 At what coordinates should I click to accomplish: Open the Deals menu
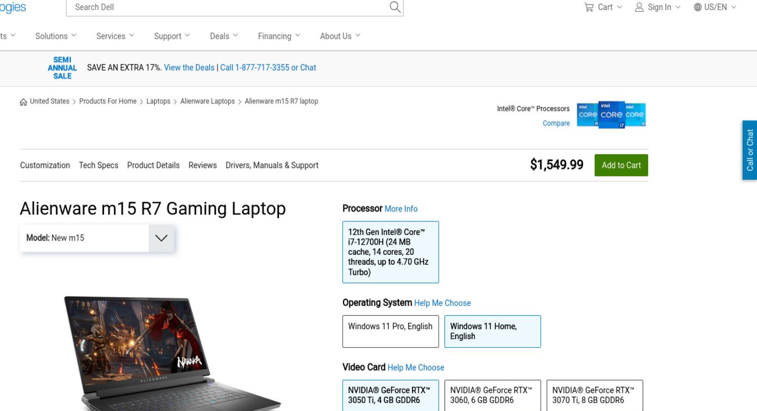224,36
